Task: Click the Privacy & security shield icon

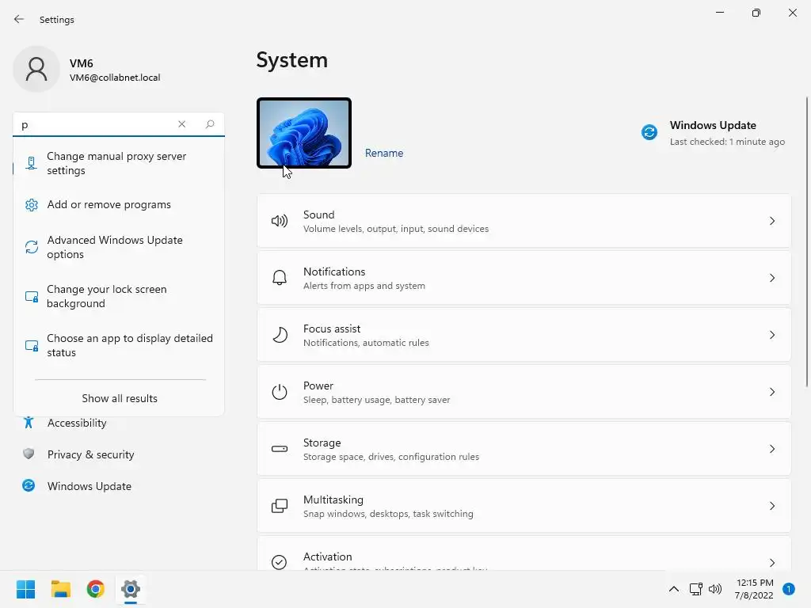Action: [x=29, y=454]
